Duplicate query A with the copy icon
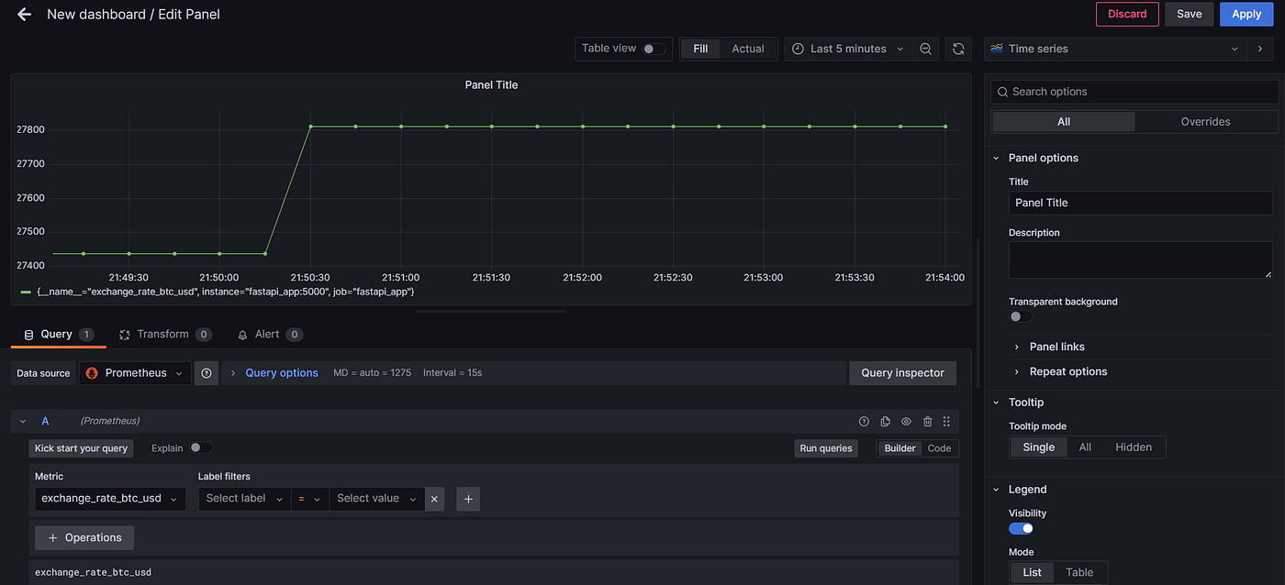 click(x=885, y=422)
